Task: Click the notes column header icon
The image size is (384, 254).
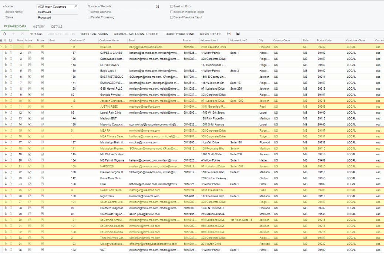Action: coord(10,41)
